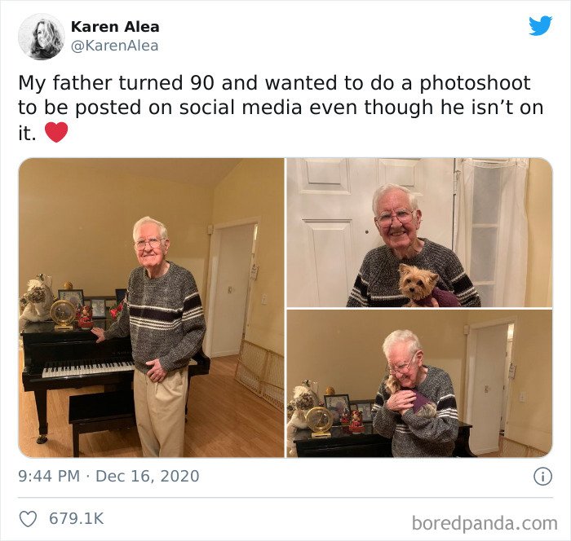
Task: Open the photo of man by piano
Action: tap(152, 308)
